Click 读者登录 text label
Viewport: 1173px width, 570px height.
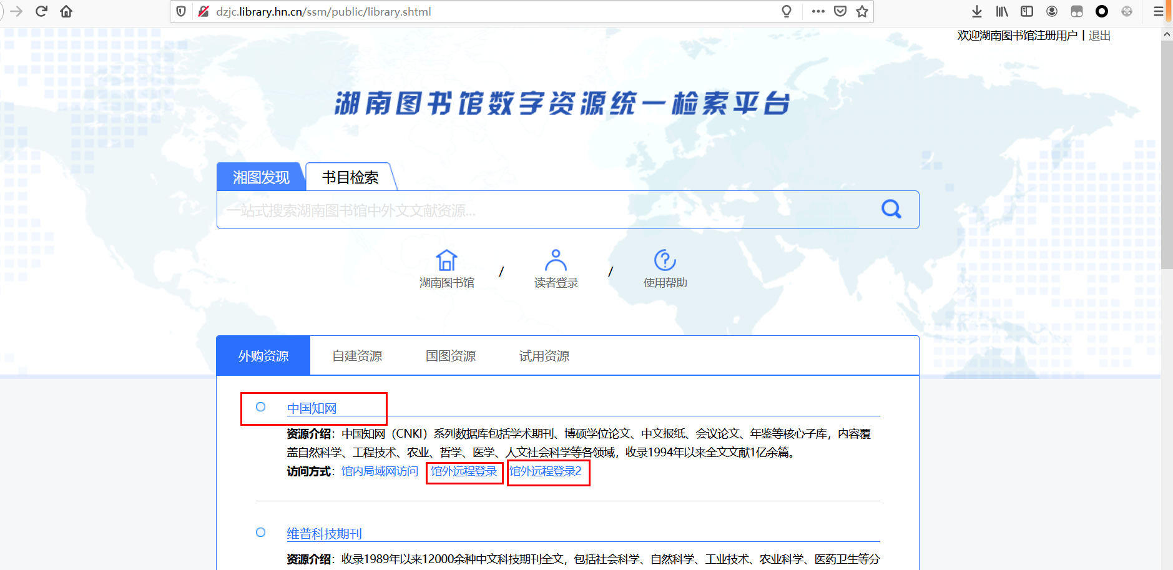pyautogui.click(x=556, y=283)
